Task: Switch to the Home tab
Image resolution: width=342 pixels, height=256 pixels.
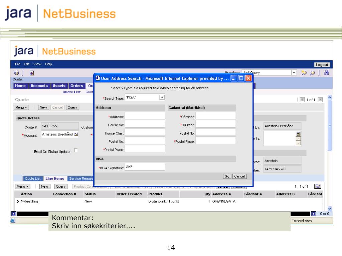Action: [x=20, y=86]
